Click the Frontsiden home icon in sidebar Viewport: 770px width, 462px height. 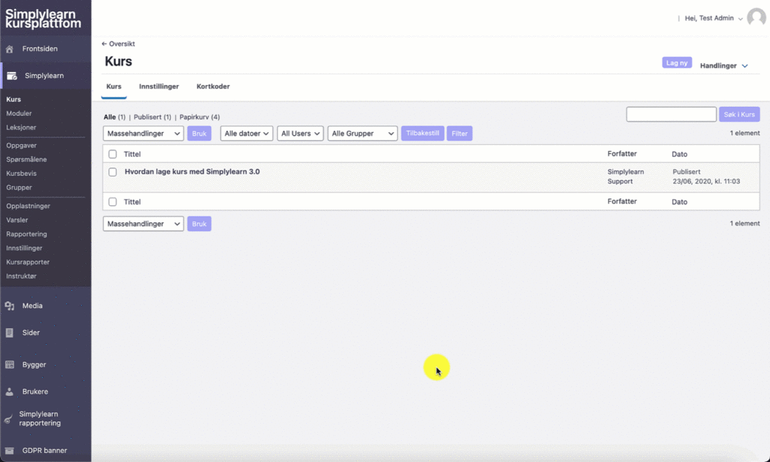pyautogui.click(x=10, y=49)
